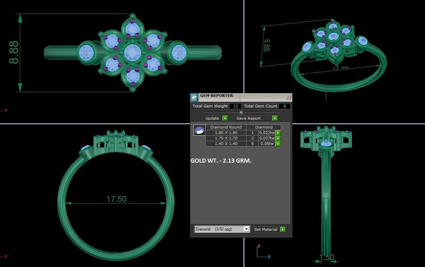Click the Total Gem Weight value field
Screen dimensions: 425x267
(235, 106)
